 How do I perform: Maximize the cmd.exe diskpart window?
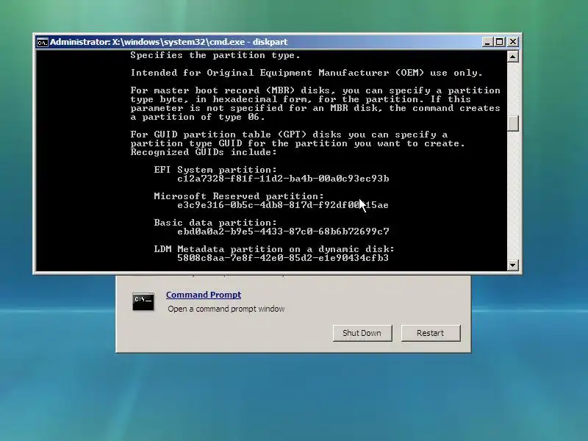coord(500,42)
